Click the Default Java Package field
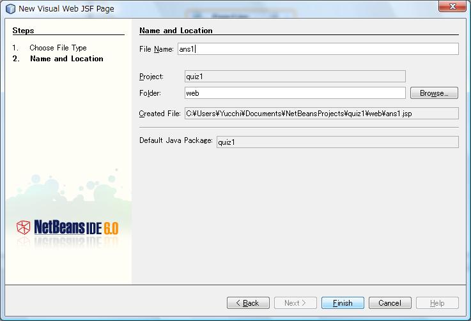Image resolution: width=471 pixels, height=321 pixels. tap(337, 142)
